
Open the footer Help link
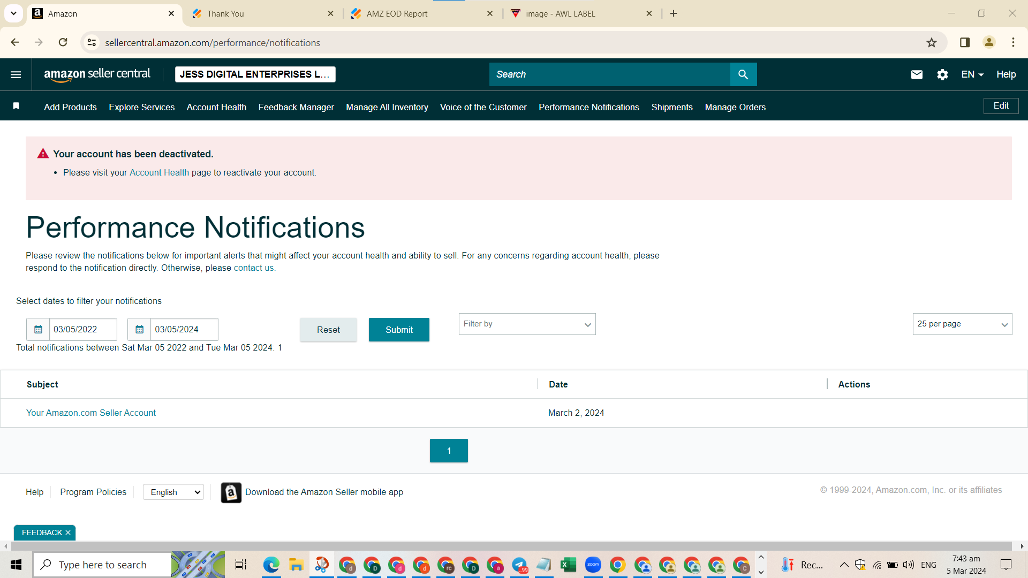[35, 492]
